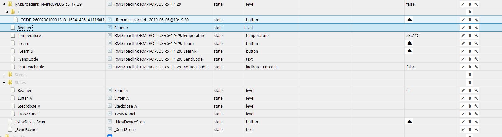Collapse the RM:Broadlink-RMPROPLUS-c5-17-29 tree node

click(4, 4)
